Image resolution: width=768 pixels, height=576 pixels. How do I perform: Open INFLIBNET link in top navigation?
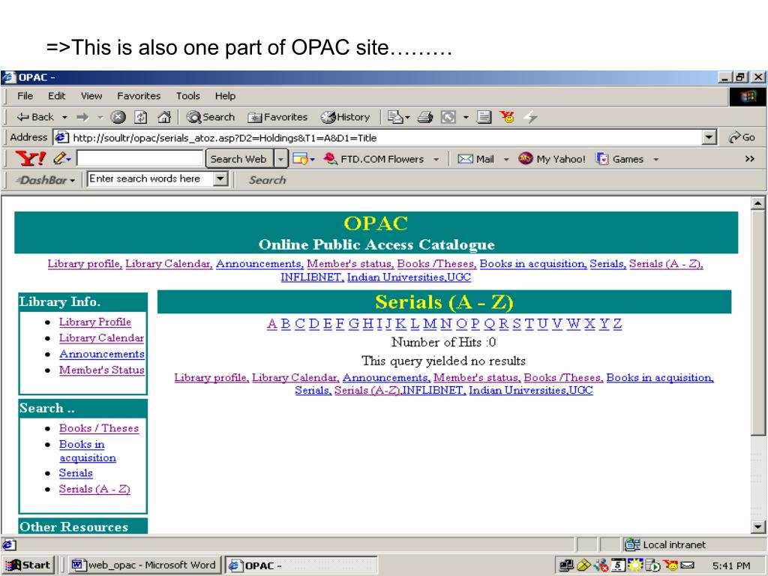click(x=313, y=277)
